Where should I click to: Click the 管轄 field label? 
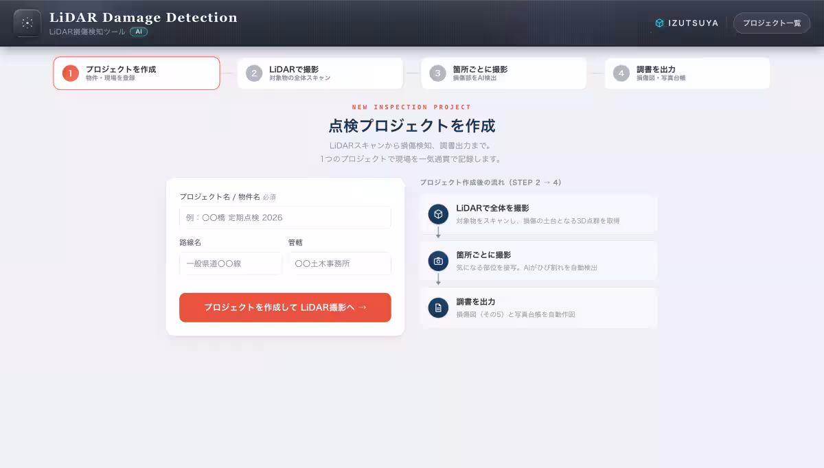point(296,242)
